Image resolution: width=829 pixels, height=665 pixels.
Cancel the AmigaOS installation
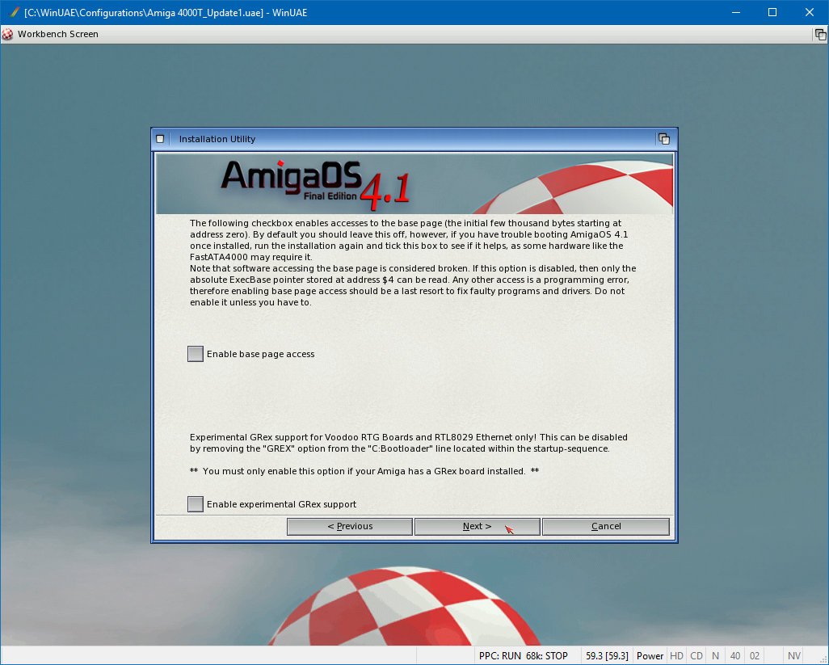click(x=606, y=527)
